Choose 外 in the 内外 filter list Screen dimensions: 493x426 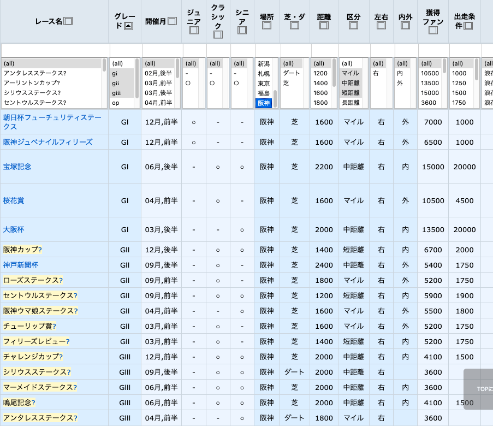400,83
